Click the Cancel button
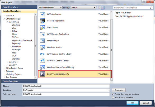Screen dimensions: 155x107 click(x=145, y=103)
